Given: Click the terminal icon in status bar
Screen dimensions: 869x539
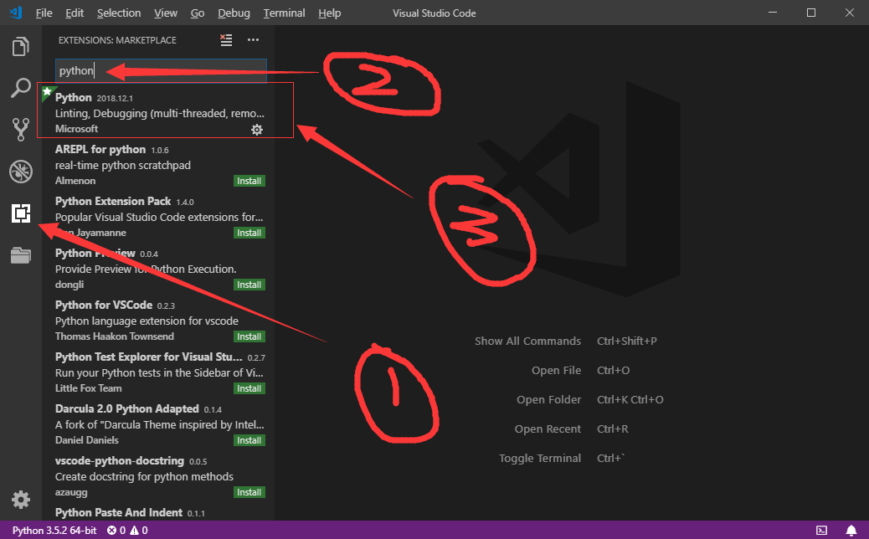Looking at the screenshot, I should pos(822,531).
